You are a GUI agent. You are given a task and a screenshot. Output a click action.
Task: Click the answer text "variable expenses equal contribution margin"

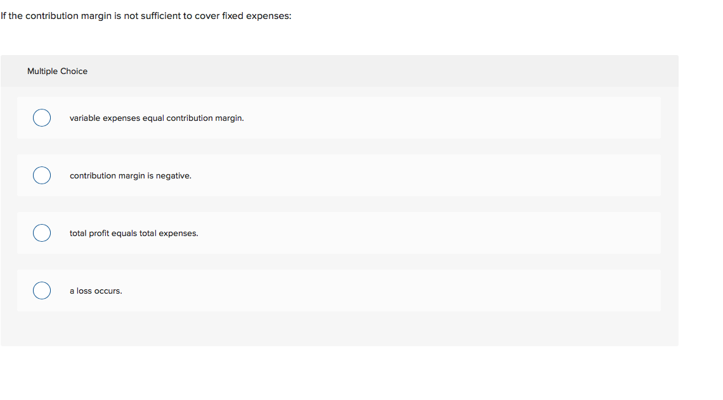coord(157,118)
